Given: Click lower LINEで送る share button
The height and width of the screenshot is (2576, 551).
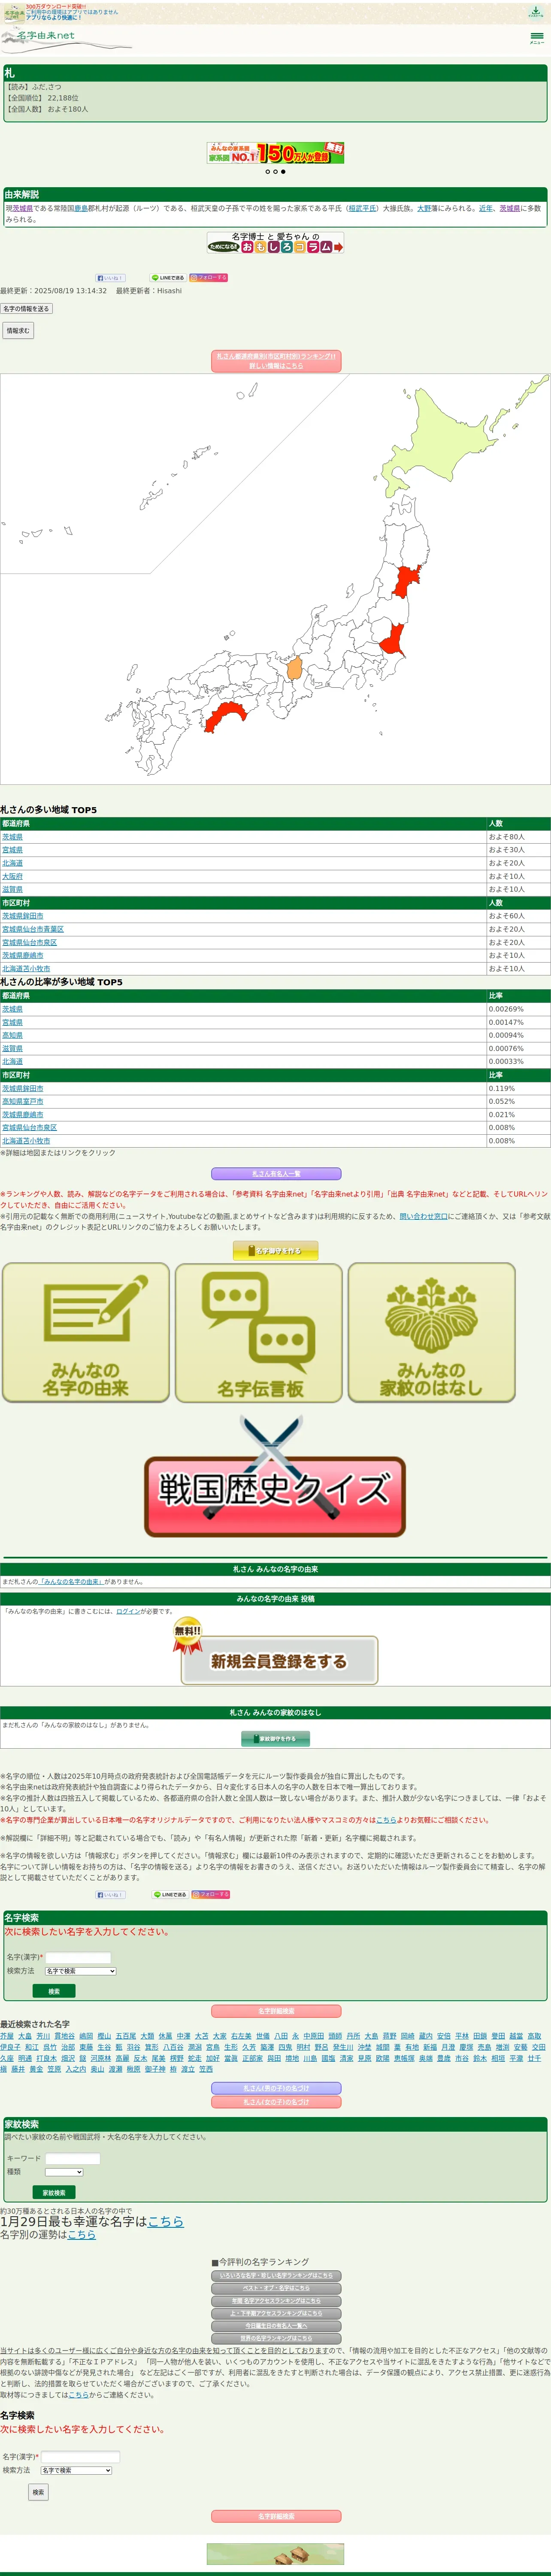Looking at the screenshot, I should click(170, 1895).
